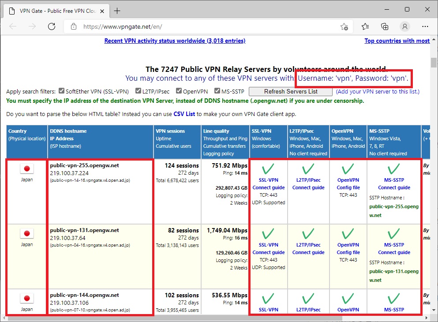Viewport: 438px width, 322px height.
Task: Click SSTP hostname public-vpn-255.opengw.net in green
Action: pyautogui.click(x=394, y=211)
